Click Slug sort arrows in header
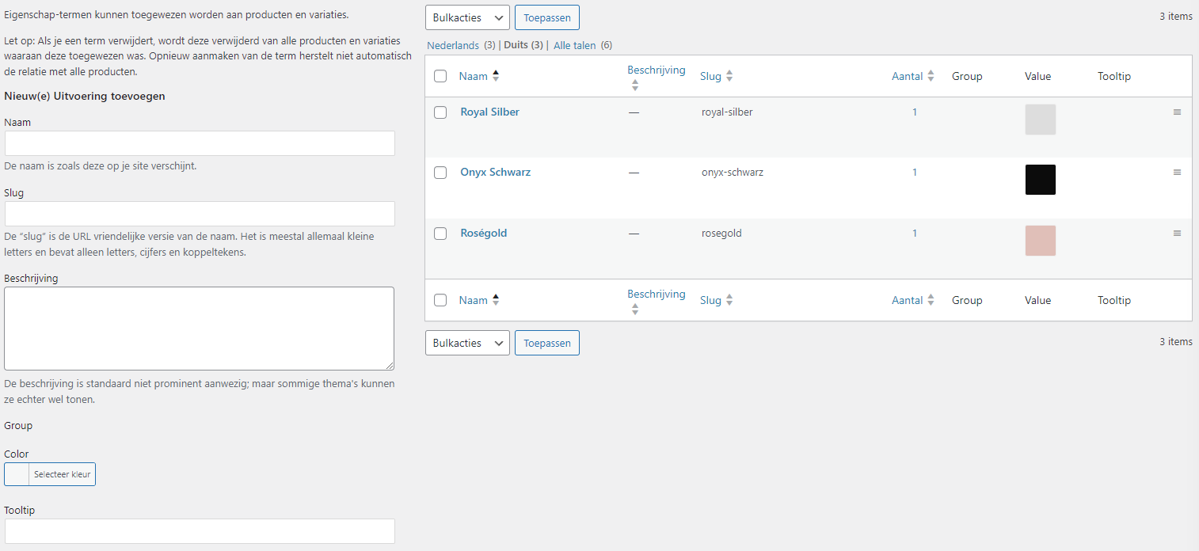The width and height of the screenshot is (1199, 551). (729, 76)
